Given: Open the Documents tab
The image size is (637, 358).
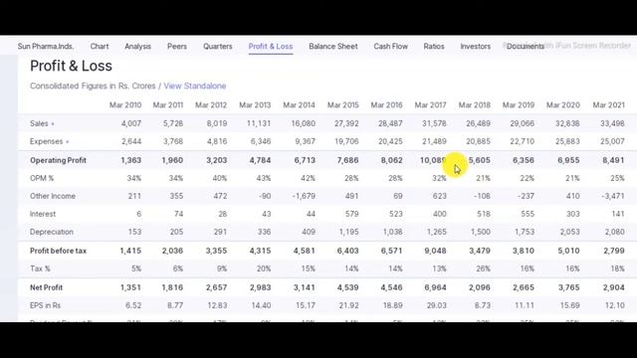Looking at the screenshot, I should (526, 47).
